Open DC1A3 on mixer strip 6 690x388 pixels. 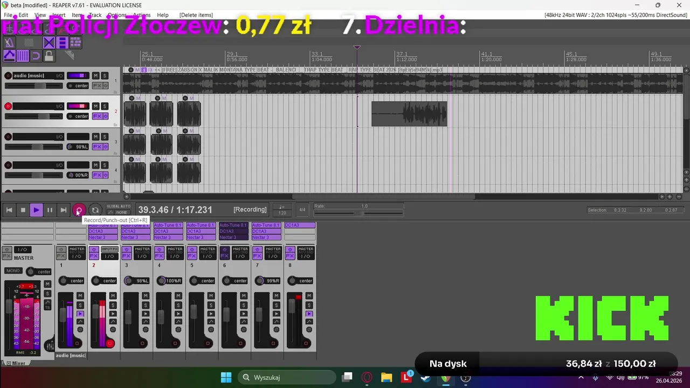[233, 231]
